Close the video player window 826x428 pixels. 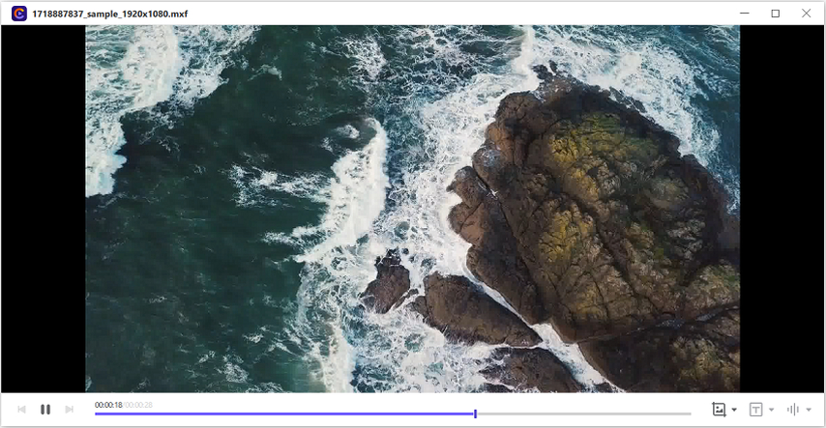[806, 14]
